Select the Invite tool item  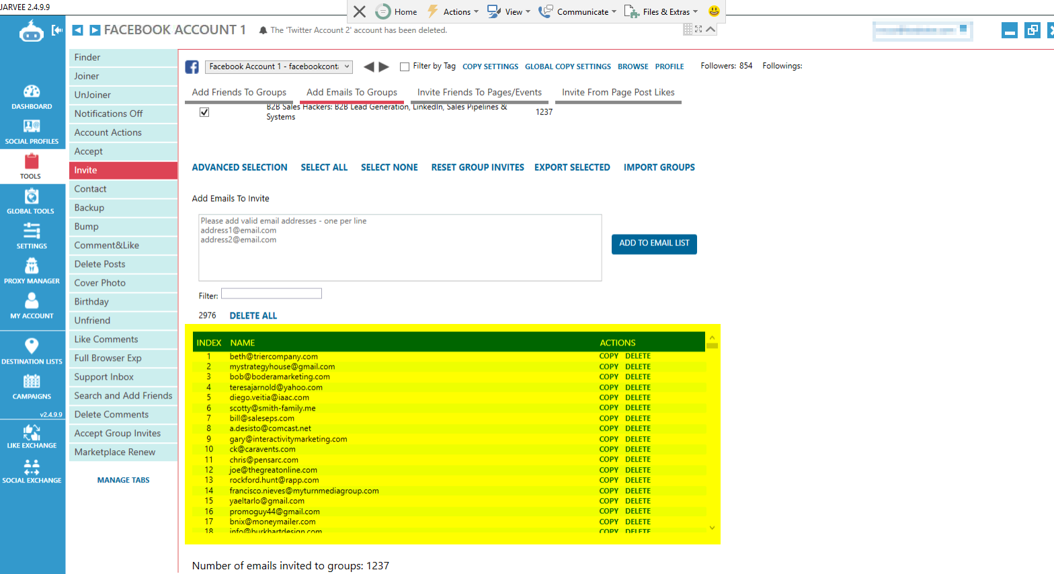(123, 171)
